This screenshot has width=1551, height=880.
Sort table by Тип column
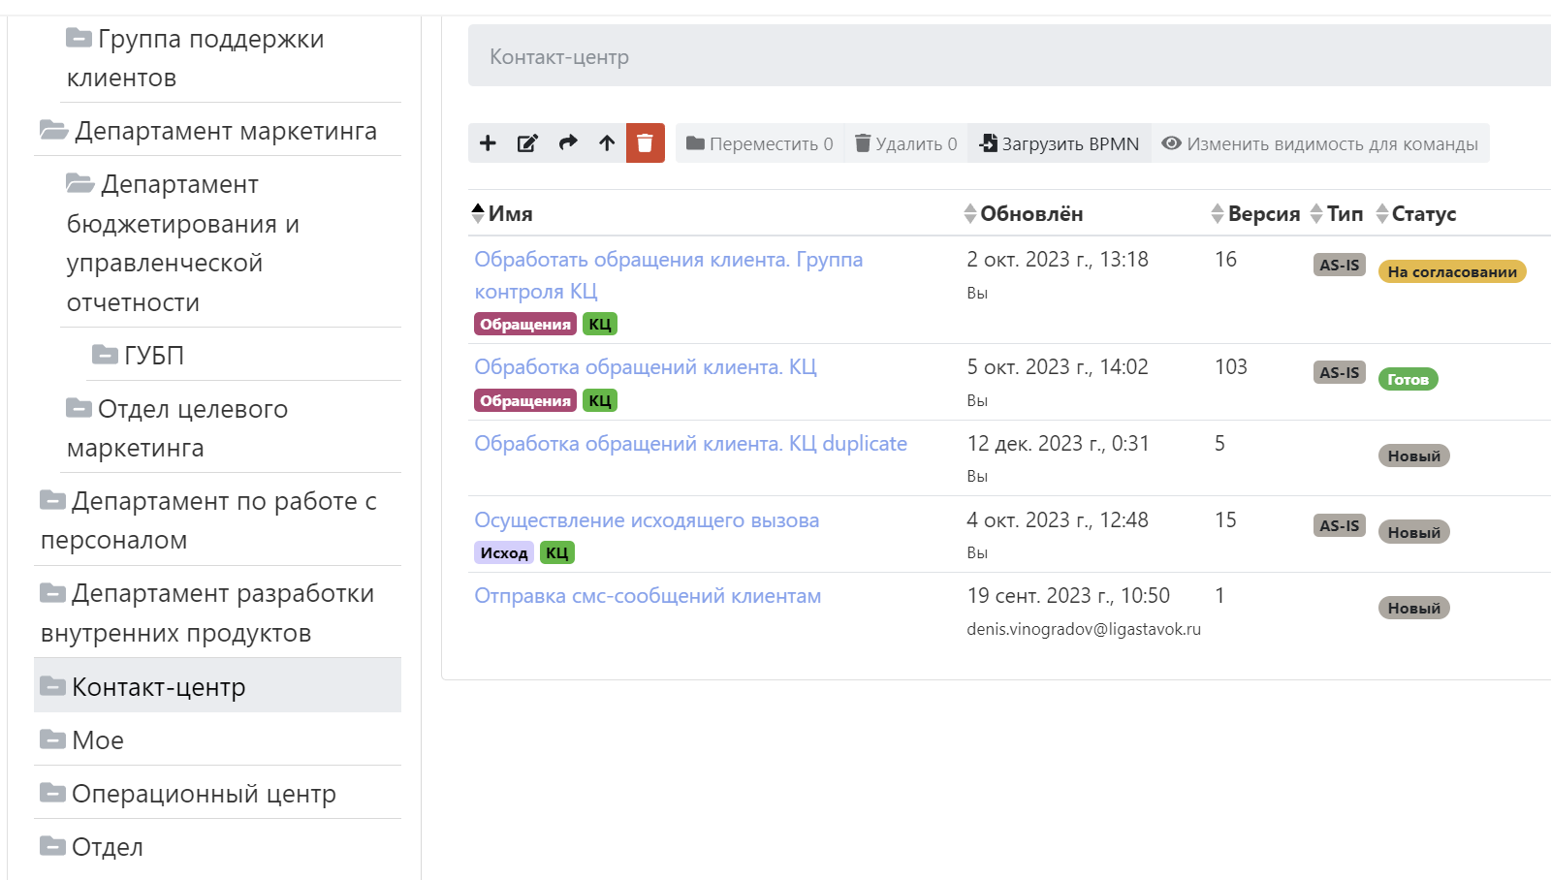[1337, 213]
